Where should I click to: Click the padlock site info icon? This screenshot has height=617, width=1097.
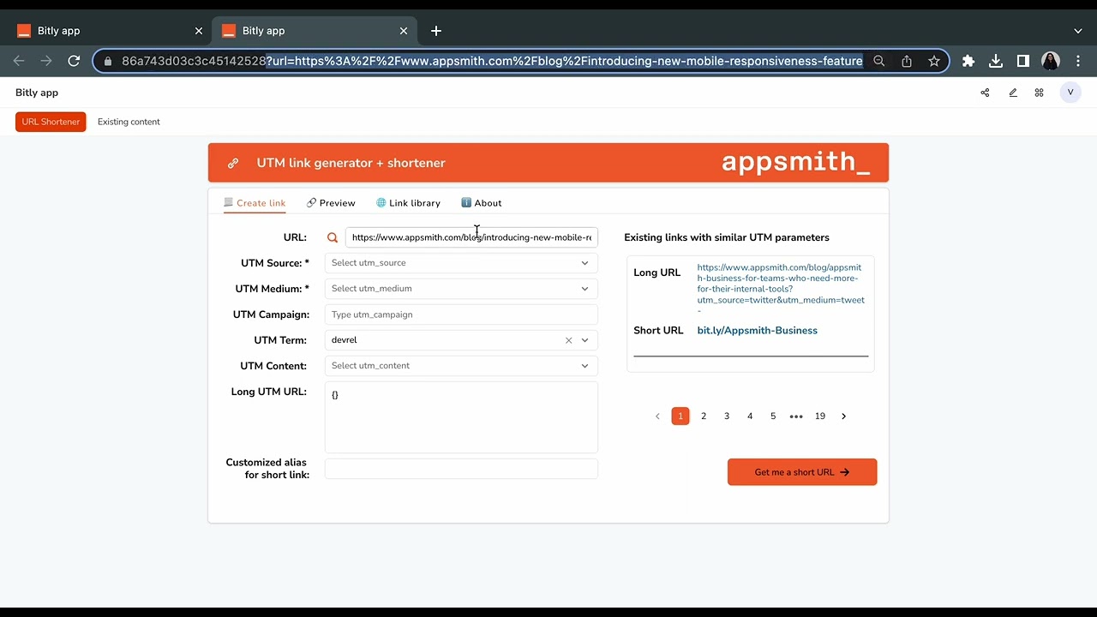coord(107,61)
